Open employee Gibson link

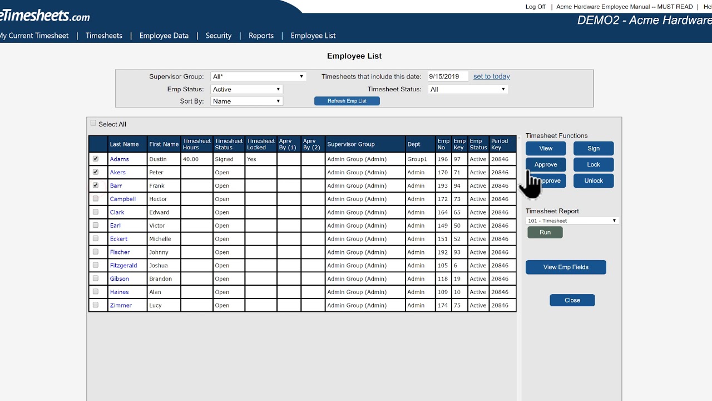tap(119, 279)
